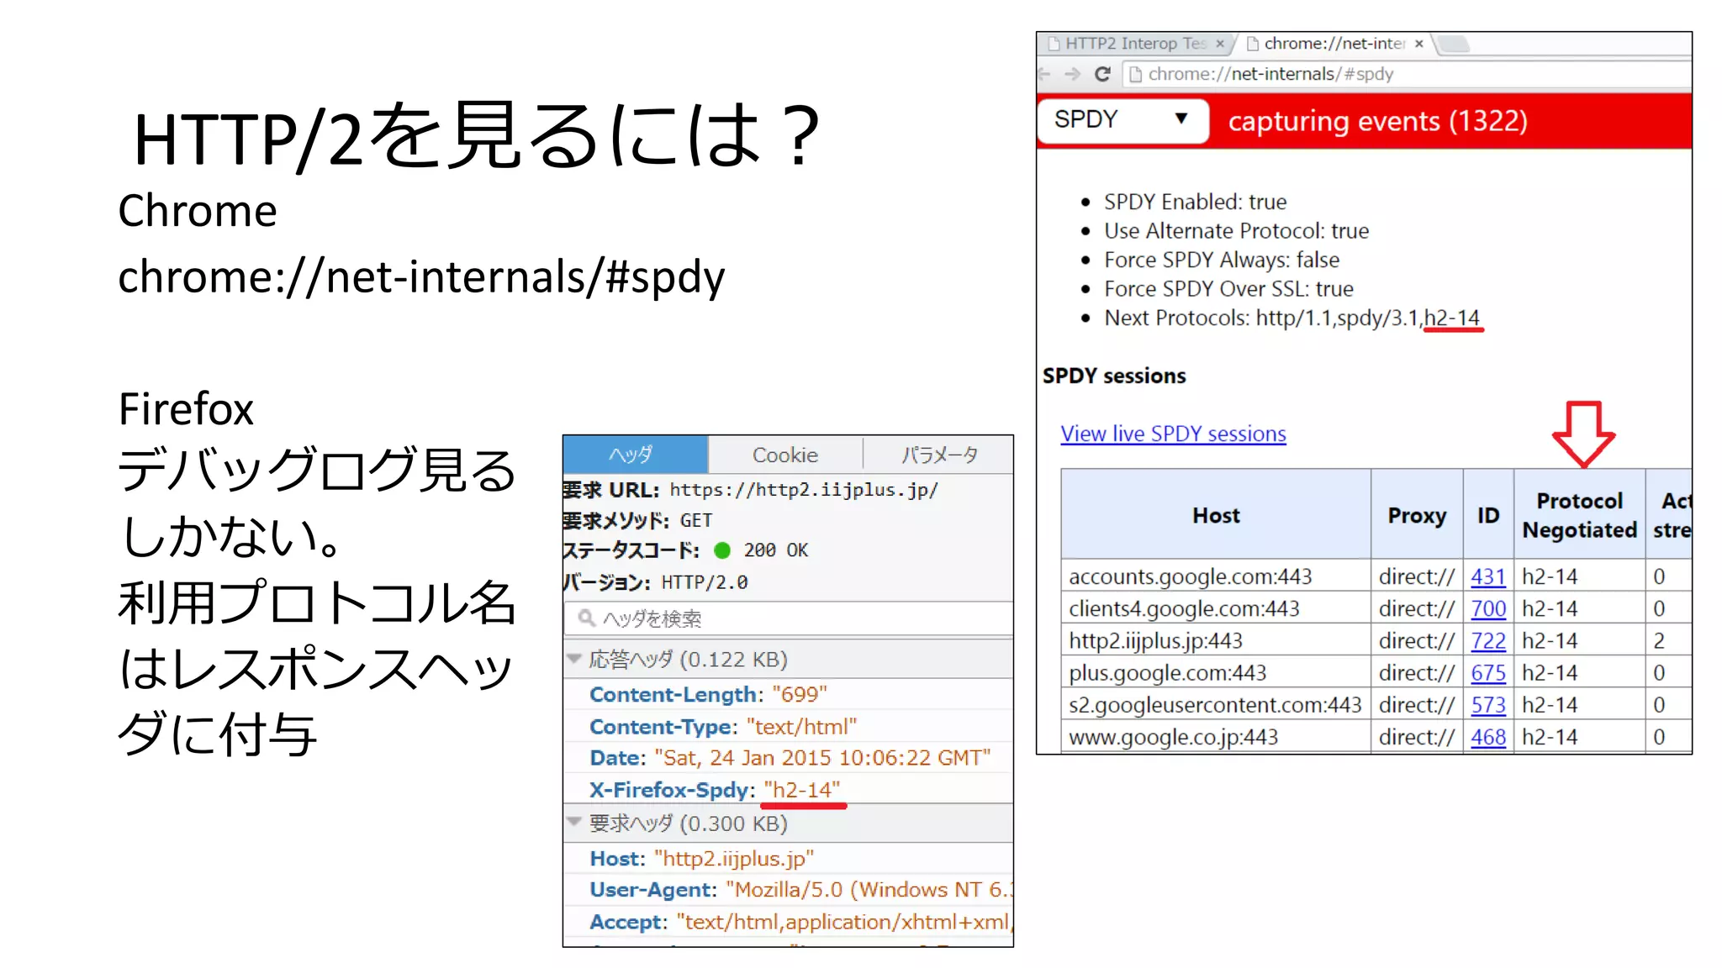Image resolution: width=1722 pixels, height=968 pixels.
Task: Click the Host column header
Action: click(1216, 514)
